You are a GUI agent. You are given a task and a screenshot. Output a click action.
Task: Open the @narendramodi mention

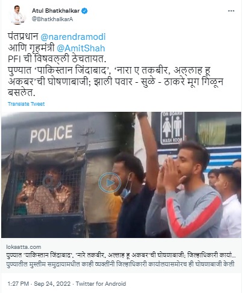click(x=73, y=37)
